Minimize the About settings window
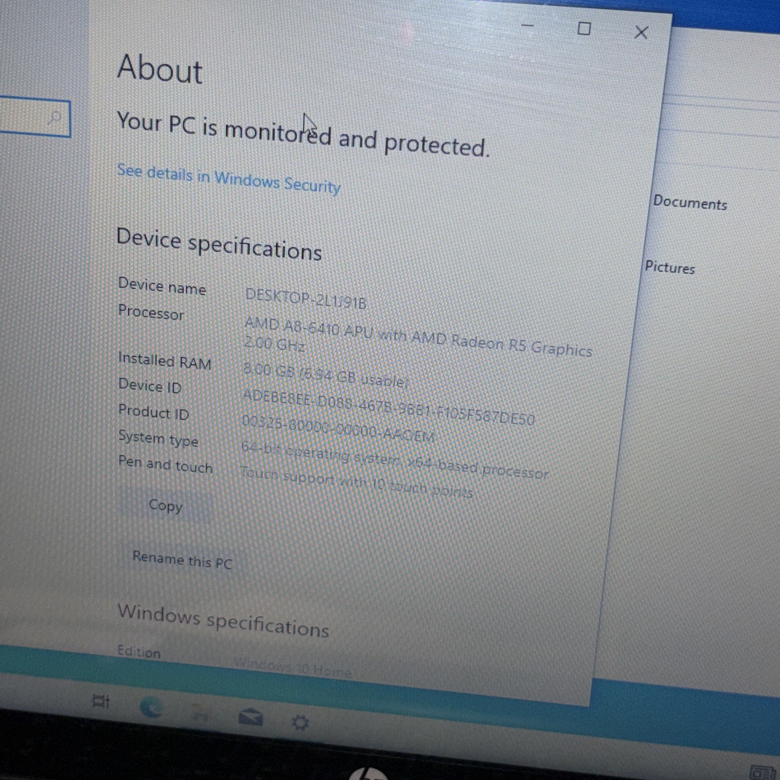This screenshot has height=780, width=780. (527, 25)
